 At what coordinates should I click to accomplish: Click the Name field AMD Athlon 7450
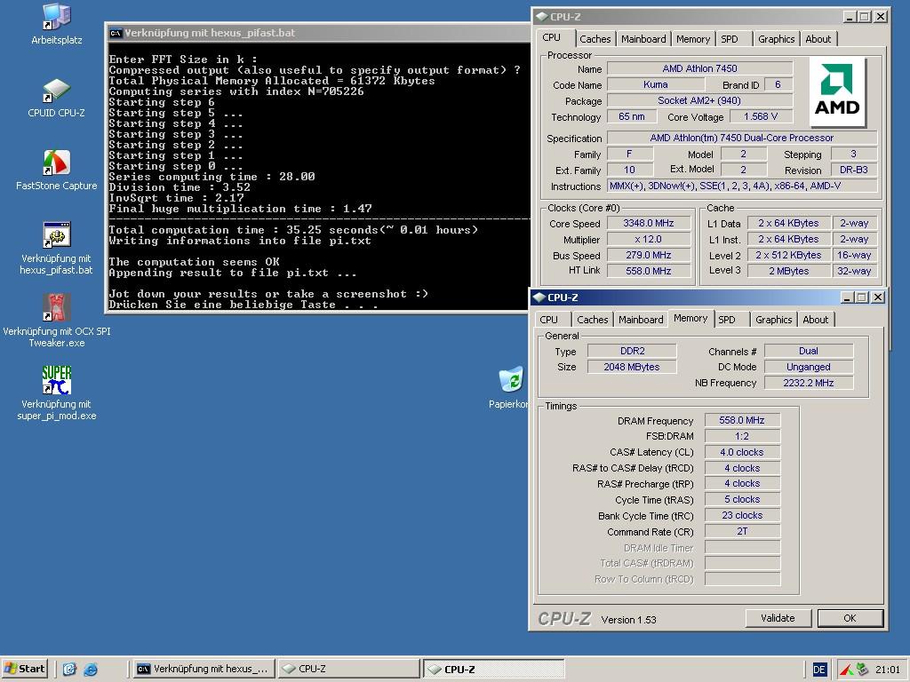pos(700,68)
